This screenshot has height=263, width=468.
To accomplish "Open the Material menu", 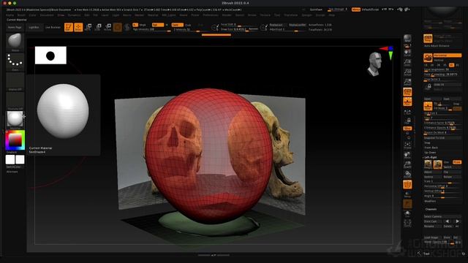I will 153,15.
